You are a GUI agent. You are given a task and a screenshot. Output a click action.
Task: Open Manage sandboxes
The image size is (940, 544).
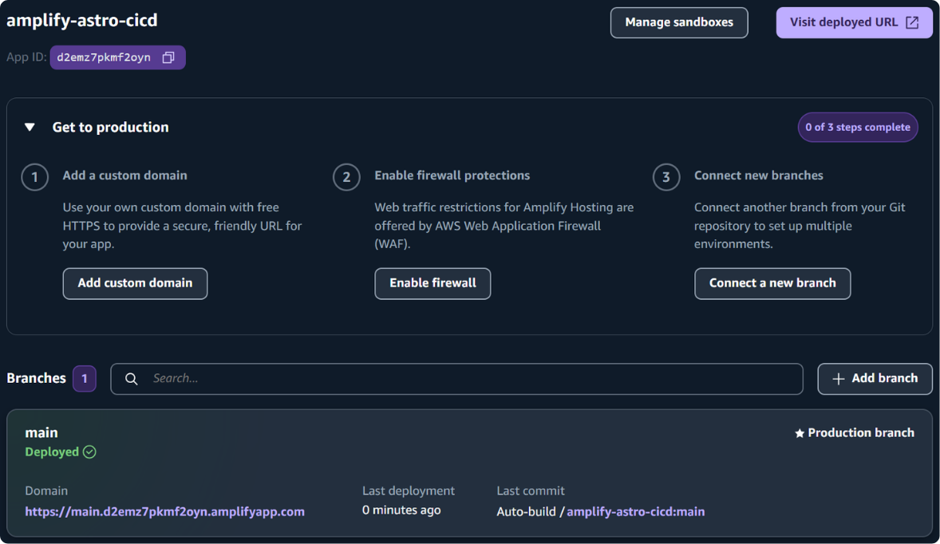pyautogui.click(x=678, y=23)
